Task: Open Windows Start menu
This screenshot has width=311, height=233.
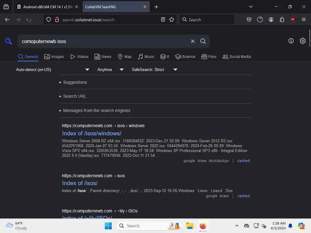Action: pyautogui.click(x=108, y=226)
